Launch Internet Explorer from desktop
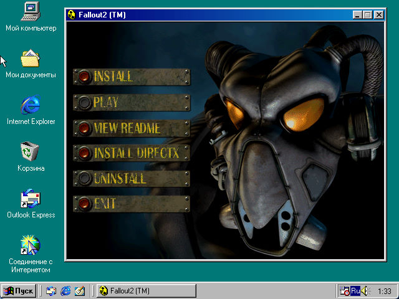Viewport: 399px width, 299px height. (x=31, y=110)
